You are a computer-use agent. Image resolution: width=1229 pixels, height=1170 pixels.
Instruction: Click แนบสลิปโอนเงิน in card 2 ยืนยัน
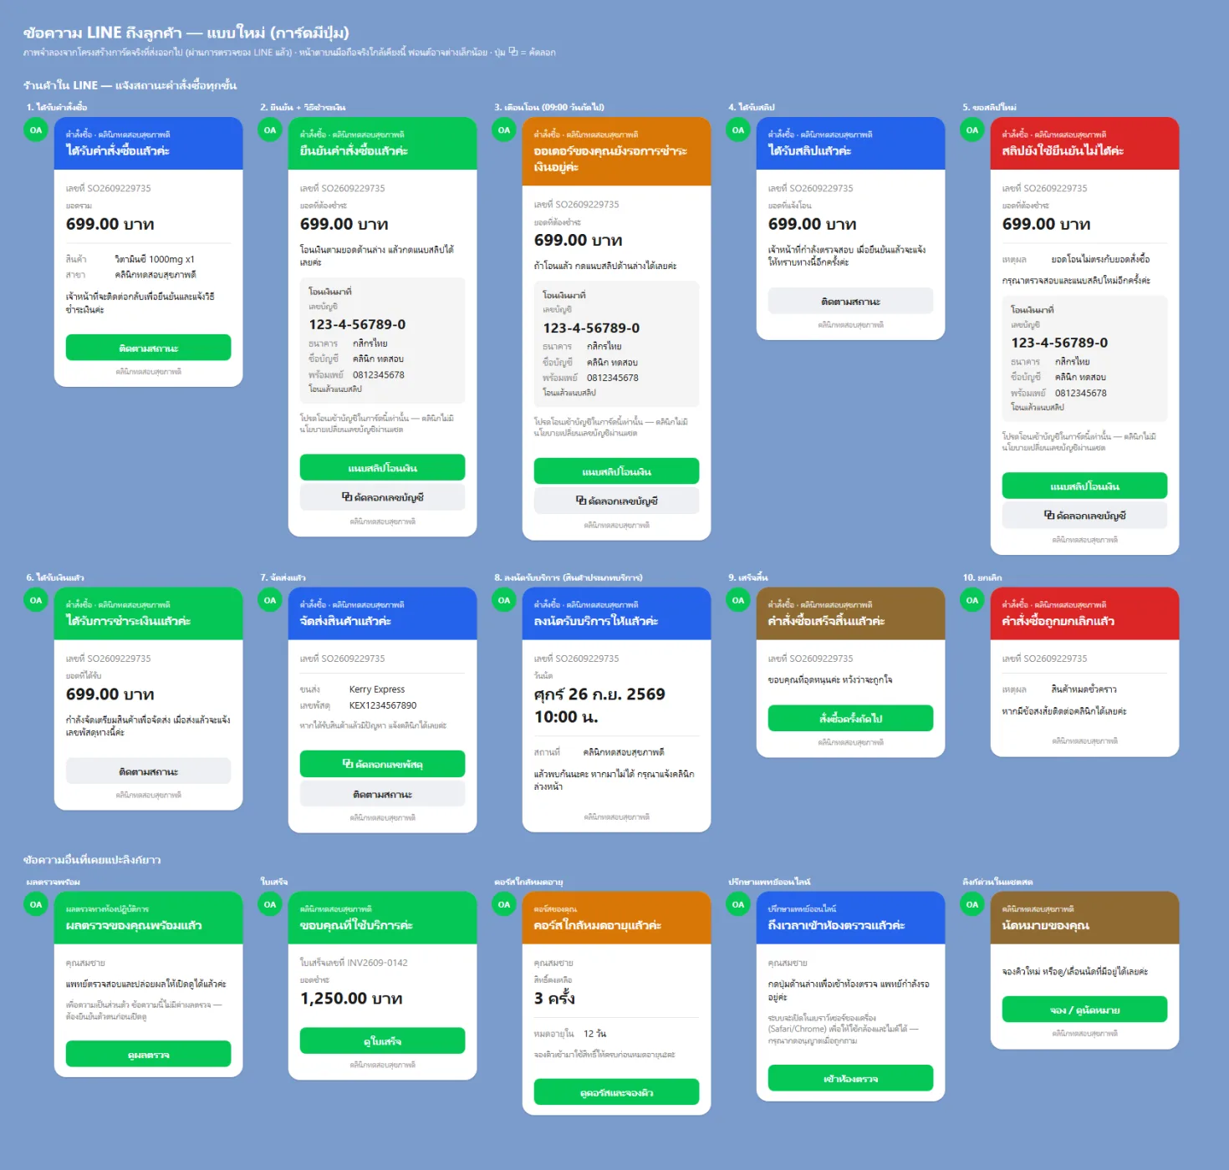pyautogui.click(x=382, y=468)
